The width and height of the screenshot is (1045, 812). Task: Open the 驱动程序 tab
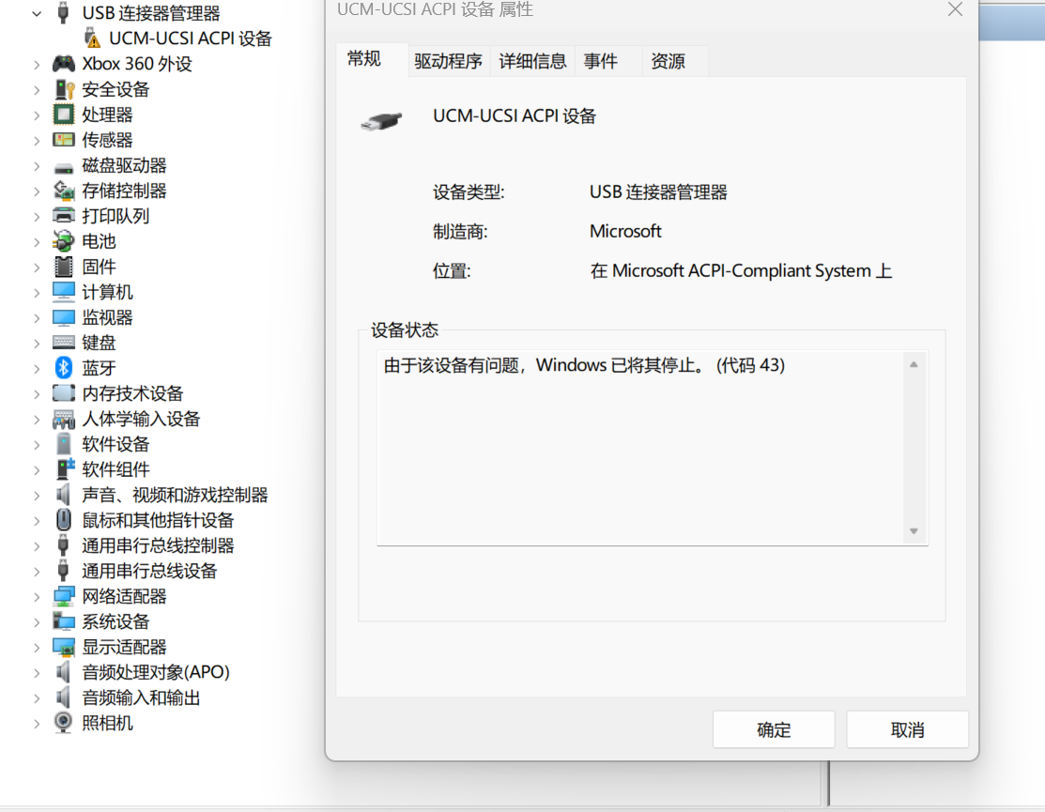pos(449,61)
